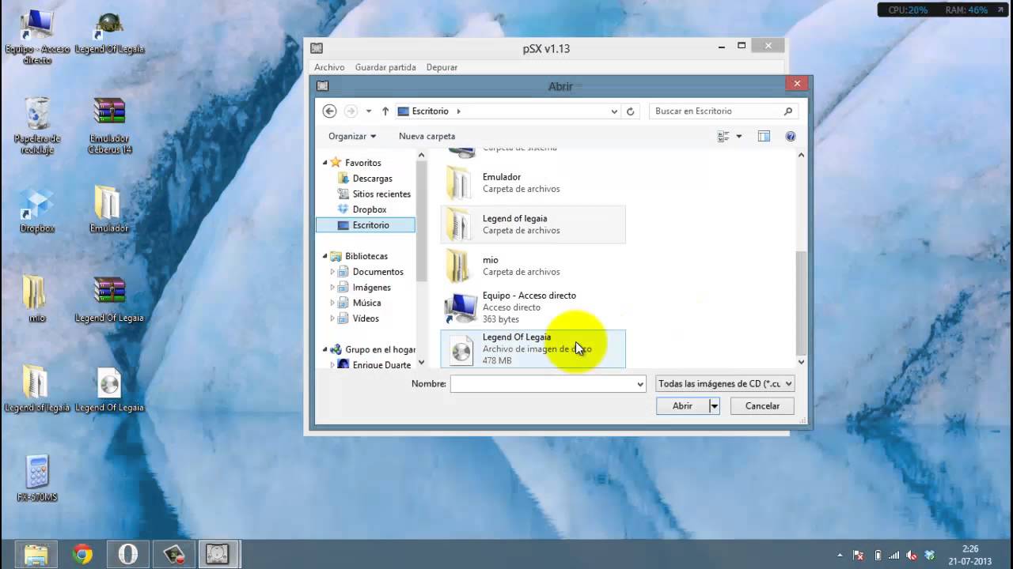1013x569 pixels.
Task: Select Imágenes library in navigation pane
Action: point(371,288)
